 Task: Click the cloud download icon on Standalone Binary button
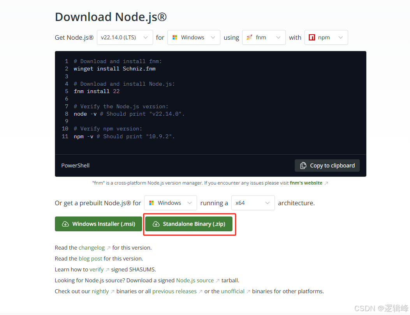point(156,224)
